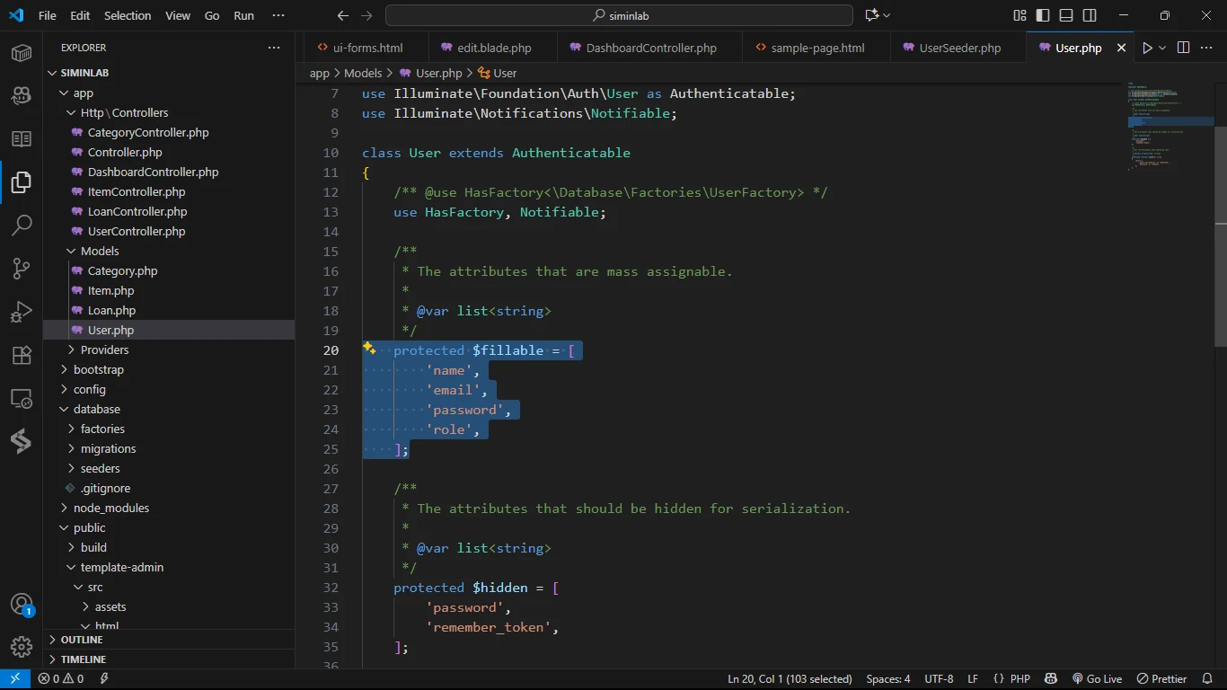
Task: Click the sparkle code action icon on line 20
Action: 369,349
